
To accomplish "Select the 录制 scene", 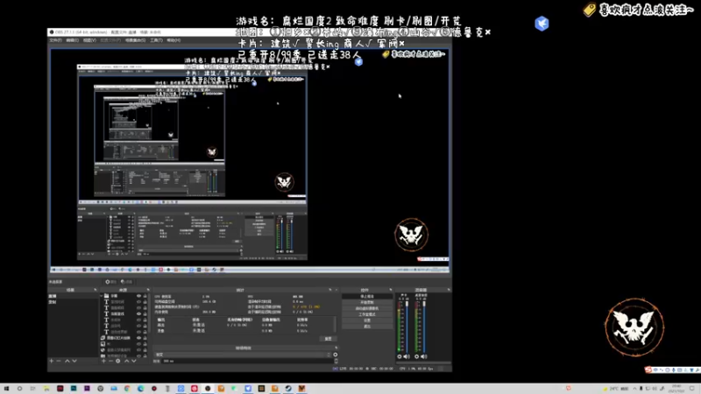I will [x=73, y=302].
